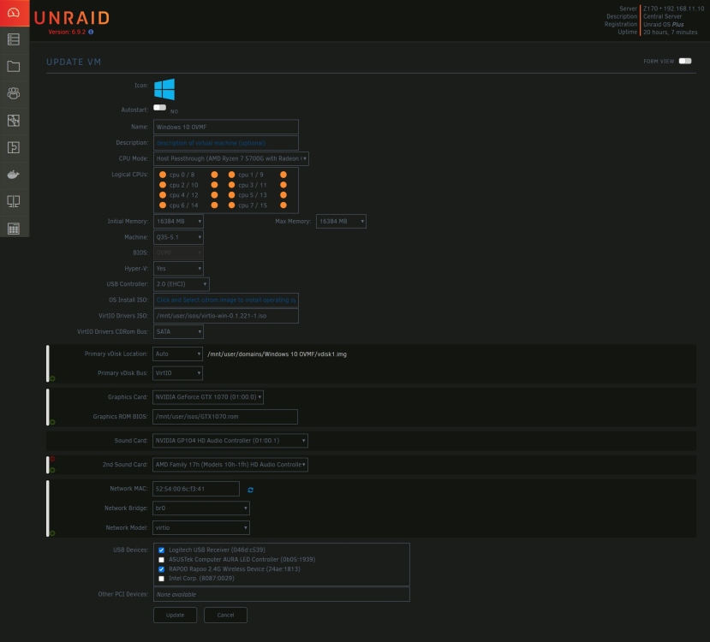Toggle the circle just left of 'cpu 1 / 9'
Viewport: 710px width, 642px height.
click(x=231, y=175)
